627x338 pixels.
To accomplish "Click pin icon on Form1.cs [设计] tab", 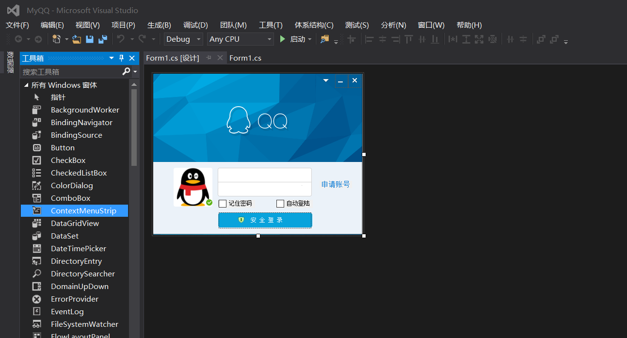I will [209, 58].
